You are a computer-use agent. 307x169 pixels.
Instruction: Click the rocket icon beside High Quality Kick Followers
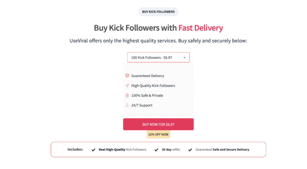(127, 86)
